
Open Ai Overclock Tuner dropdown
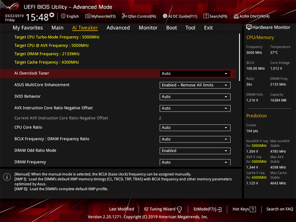(195, 74)
